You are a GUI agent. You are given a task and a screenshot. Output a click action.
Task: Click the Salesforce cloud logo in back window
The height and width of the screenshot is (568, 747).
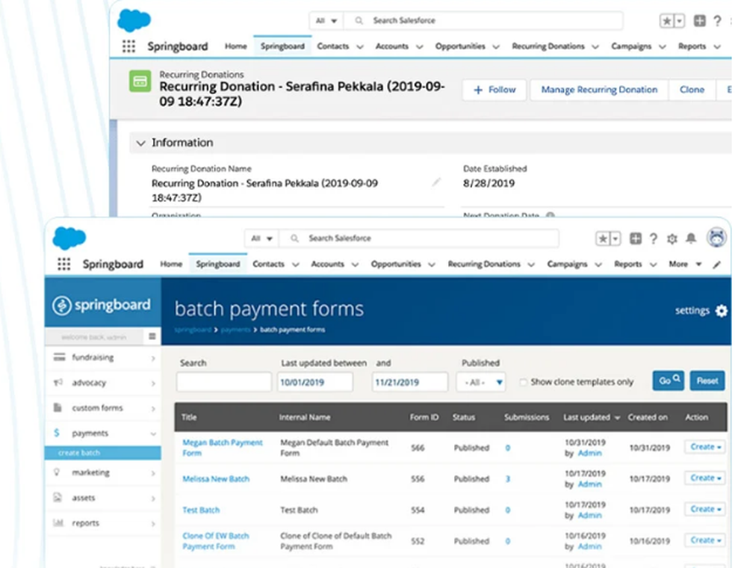pyautogui.click(x=134, y=20)
